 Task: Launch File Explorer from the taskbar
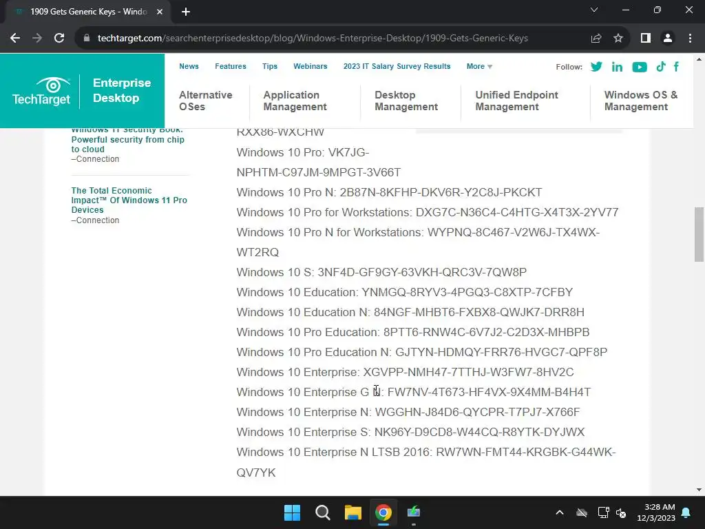pos(353,512)
